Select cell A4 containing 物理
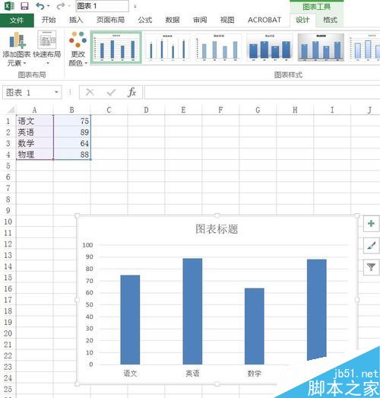380x398 pixels. click(x=35, y=154)
